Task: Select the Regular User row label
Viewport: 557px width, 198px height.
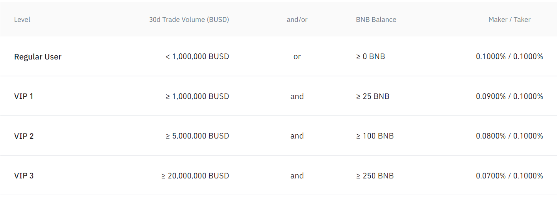Action: click(x=38, y=57)
